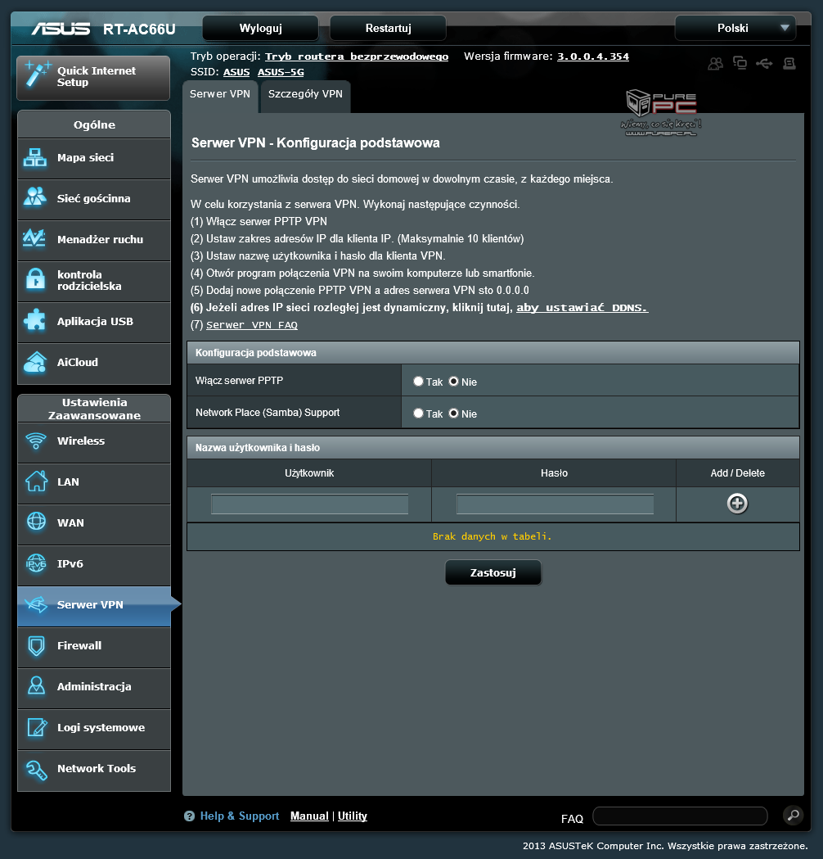This screenshot has width=823, height=859.
Task: Open Aplikacja USB puzzle icon
Action: pyautogui.click(x=35, y=321)
